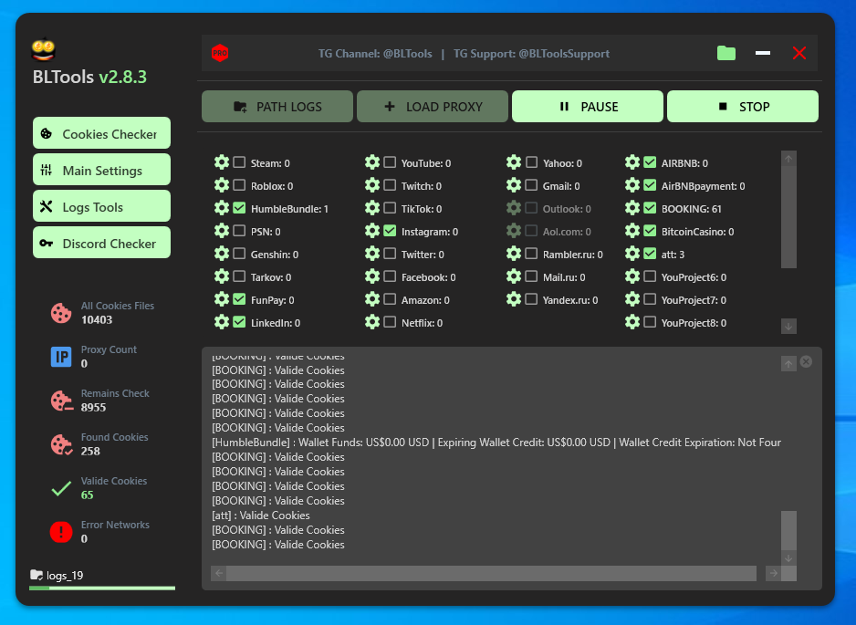Click log horizontal scrollbar right arrow

click(x=773, y=573)
